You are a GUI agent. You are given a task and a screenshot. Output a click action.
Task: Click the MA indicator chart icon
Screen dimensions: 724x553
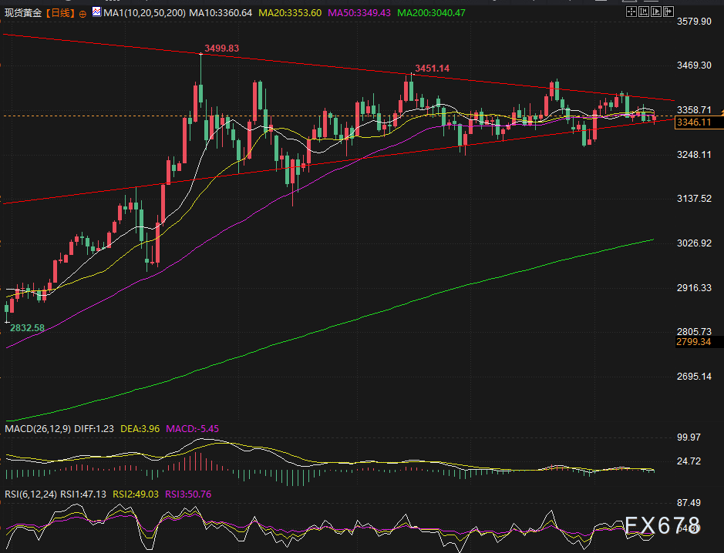tap(96, 12)
